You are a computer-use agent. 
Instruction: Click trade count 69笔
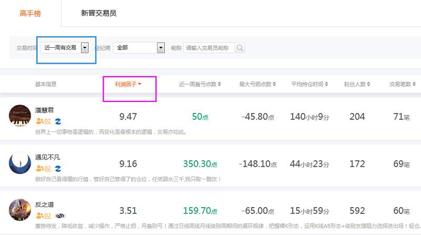click(402, 164)
